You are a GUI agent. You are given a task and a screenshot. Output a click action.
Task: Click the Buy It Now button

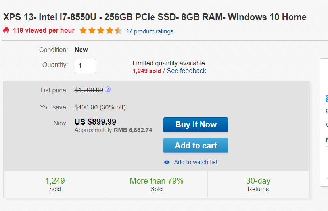pyautogui.click(x=196, y=125)
